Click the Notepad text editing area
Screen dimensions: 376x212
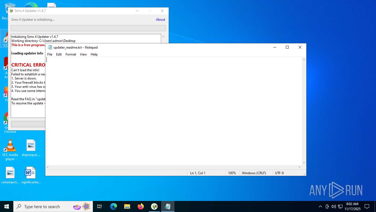[174, 111]
